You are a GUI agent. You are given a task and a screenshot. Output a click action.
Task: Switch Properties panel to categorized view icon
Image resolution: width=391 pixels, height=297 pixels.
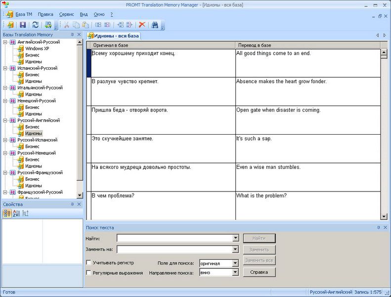[7, 213]
